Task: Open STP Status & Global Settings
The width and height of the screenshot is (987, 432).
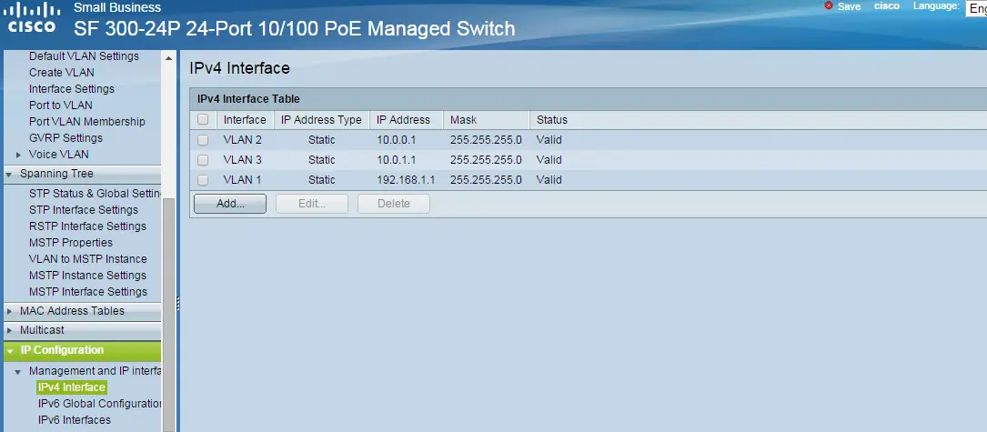Action: coord(95,194)
